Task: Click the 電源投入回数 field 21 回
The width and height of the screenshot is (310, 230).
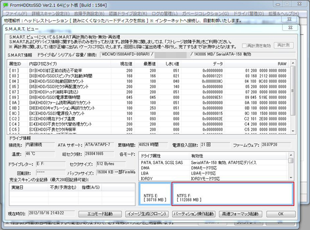Action: [215, 145]
